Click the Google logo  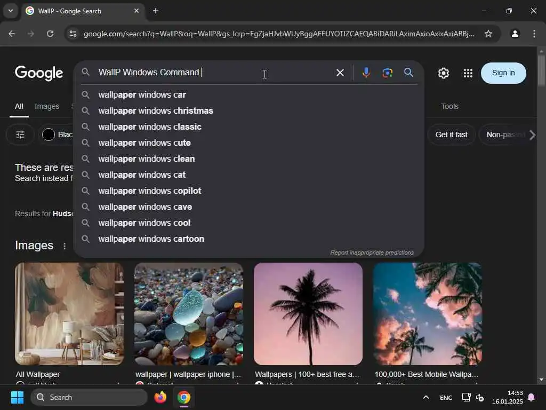pyautogui.click(x=39, y=73)
